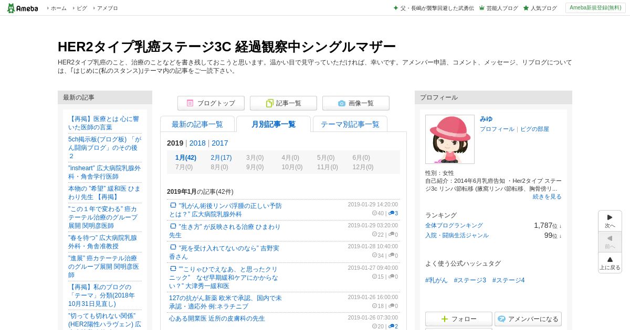This screenshot has height=330, width=630.
Task: Expand profile with 続きを見る
Action: (547, 196)
